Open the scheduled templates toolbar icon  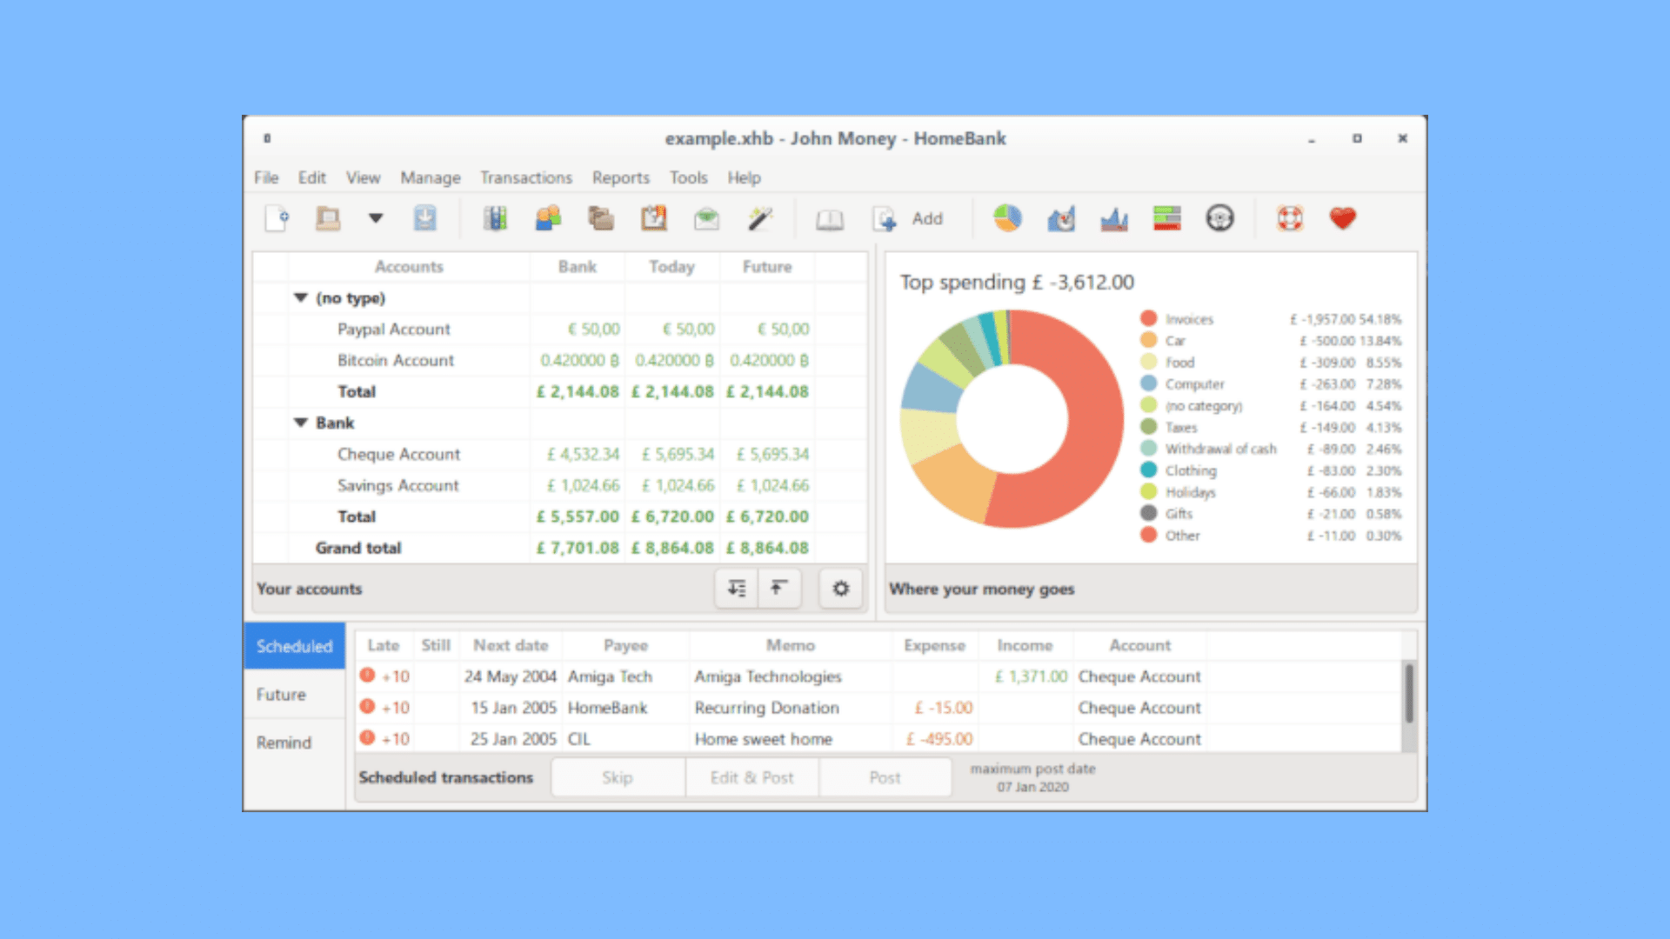click(x=654, y=218)
